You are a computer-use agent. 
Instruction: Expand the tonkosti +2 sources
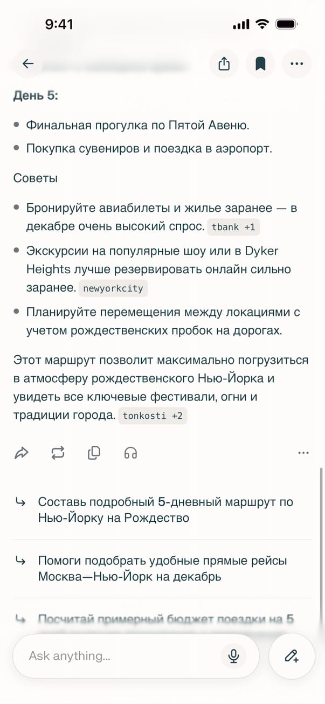click(x=153, y=416)
